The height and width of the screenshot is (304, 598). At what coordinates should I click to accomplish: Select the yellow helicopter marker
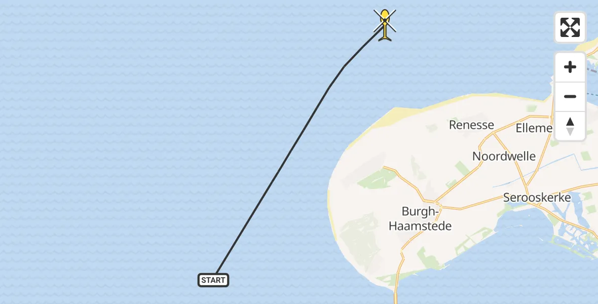385,24
